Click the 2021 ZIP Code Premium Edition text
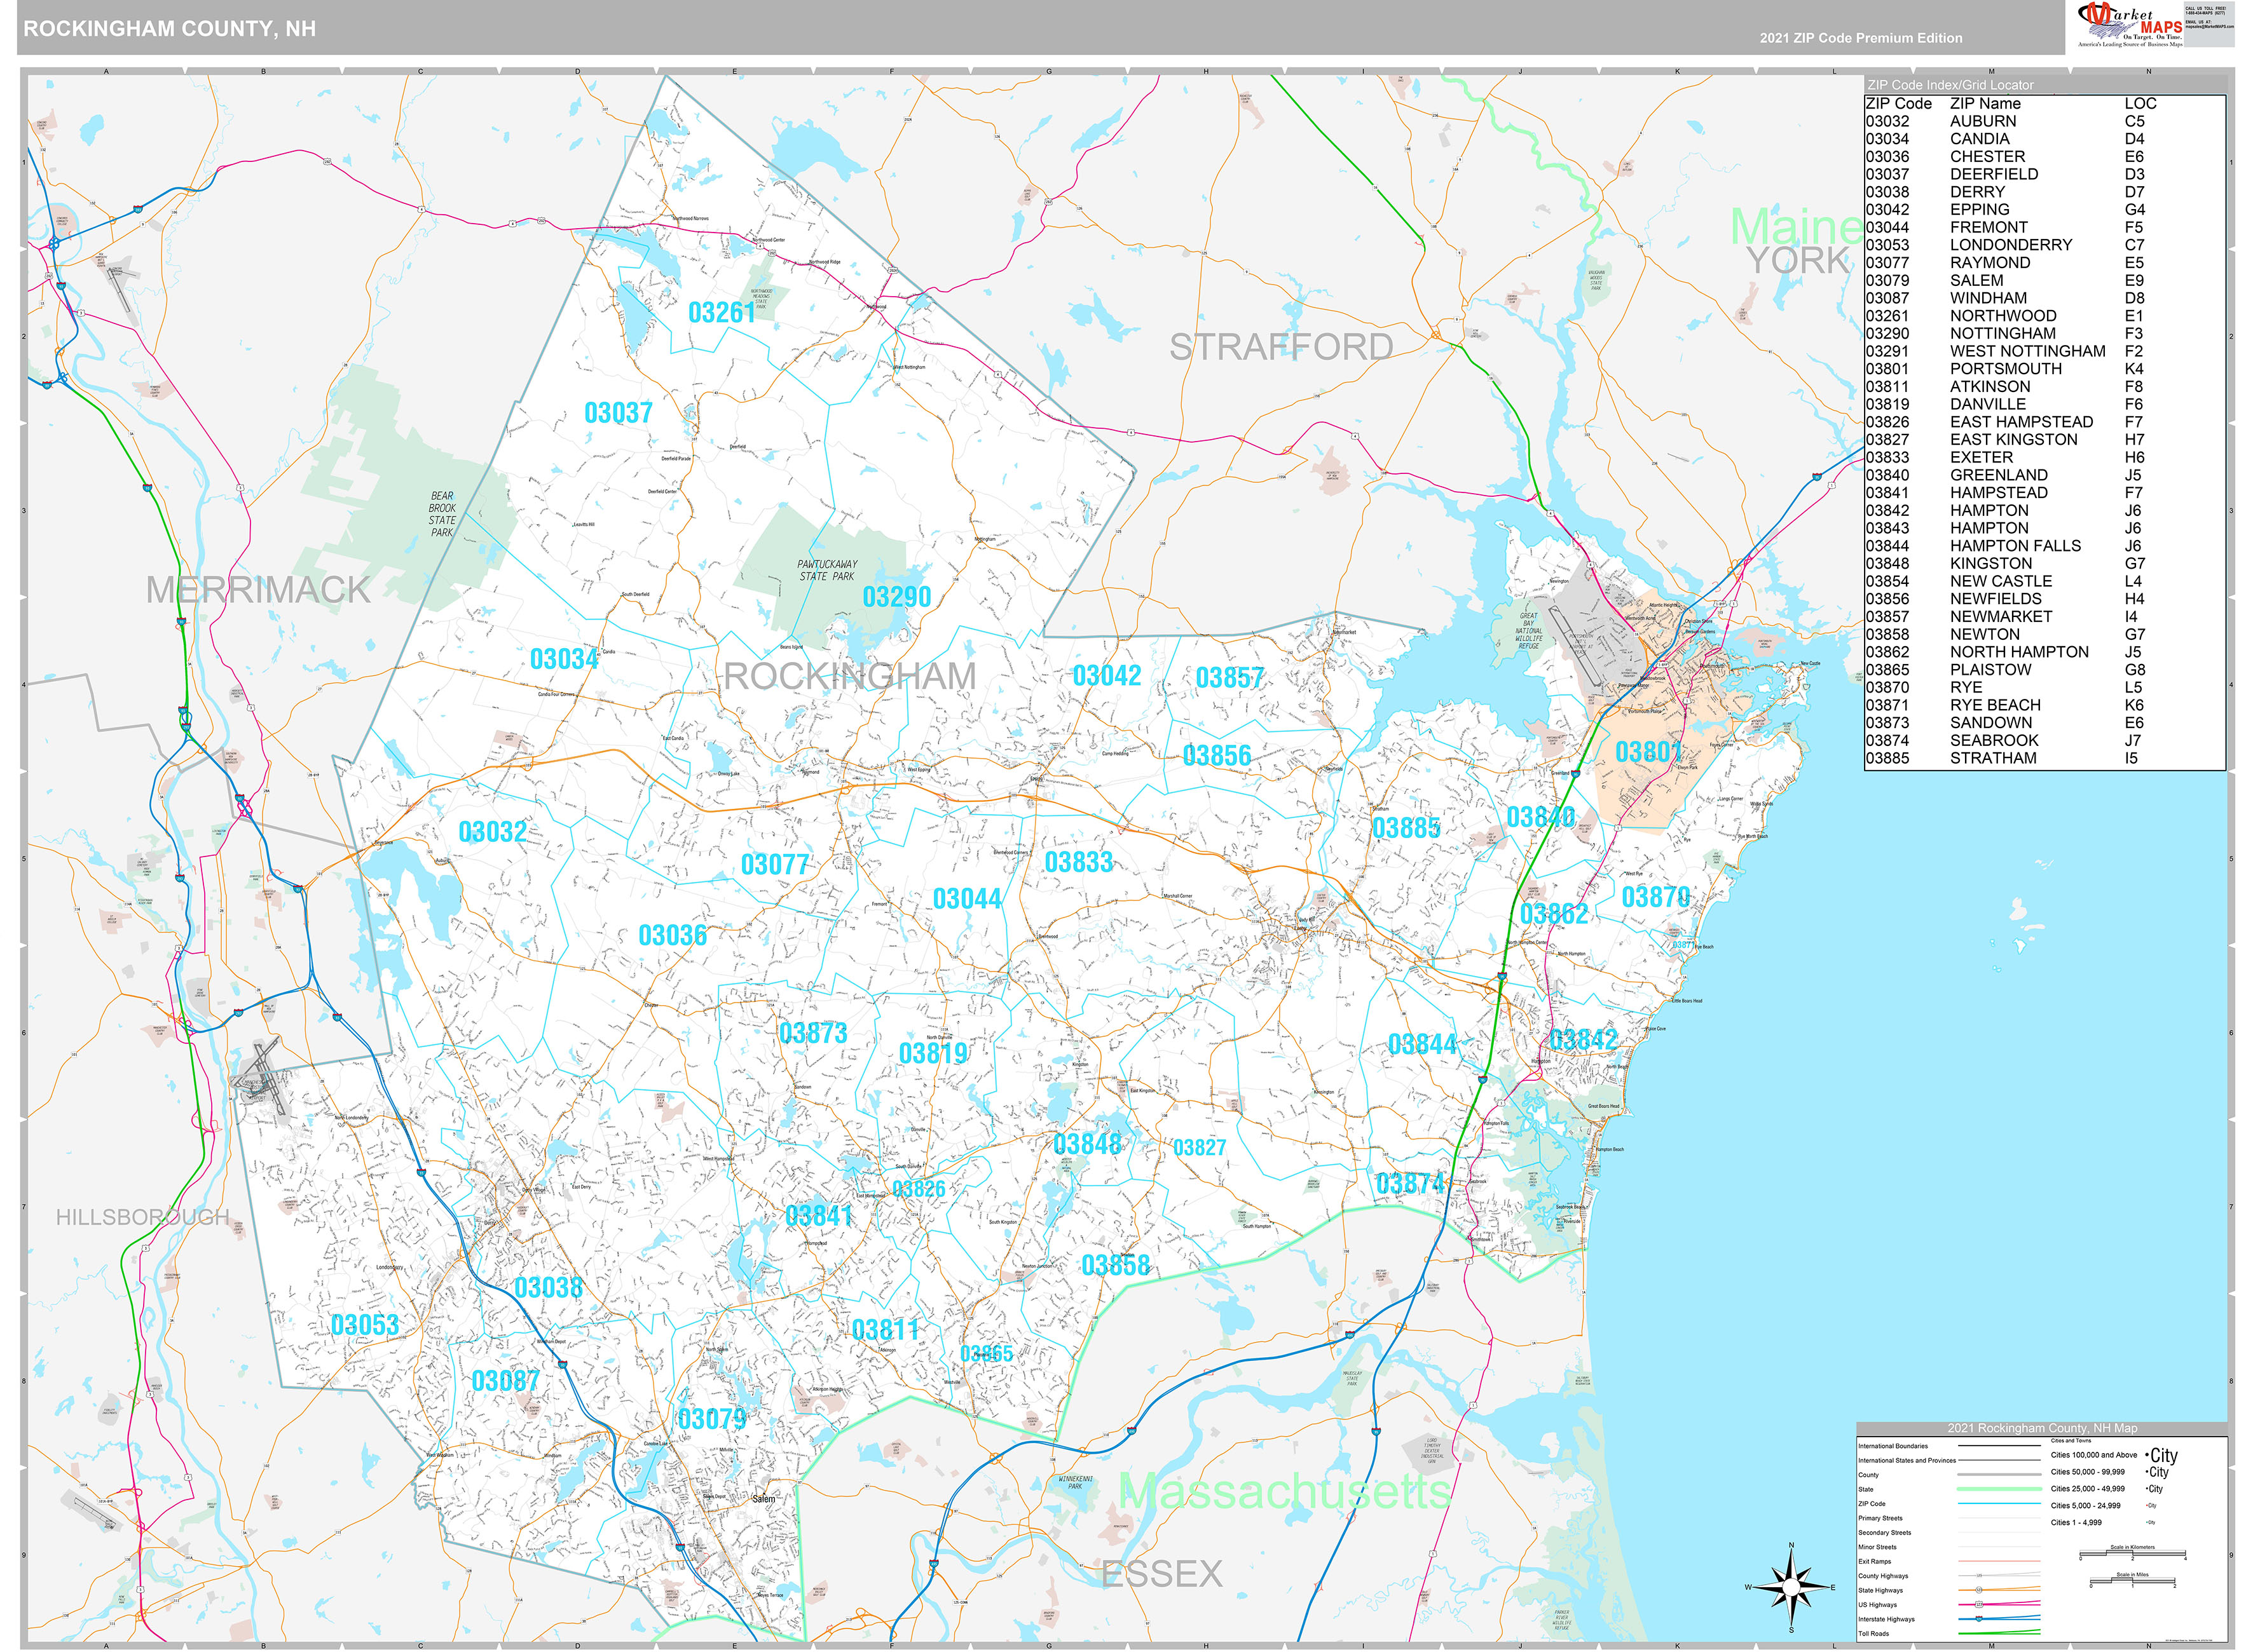The image size is (2246, 1652). click(1861, 38)
